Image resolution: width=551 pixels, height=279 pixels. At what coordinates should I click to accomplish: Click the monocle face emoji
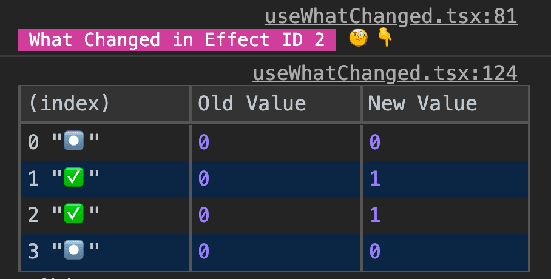(358, 38)
